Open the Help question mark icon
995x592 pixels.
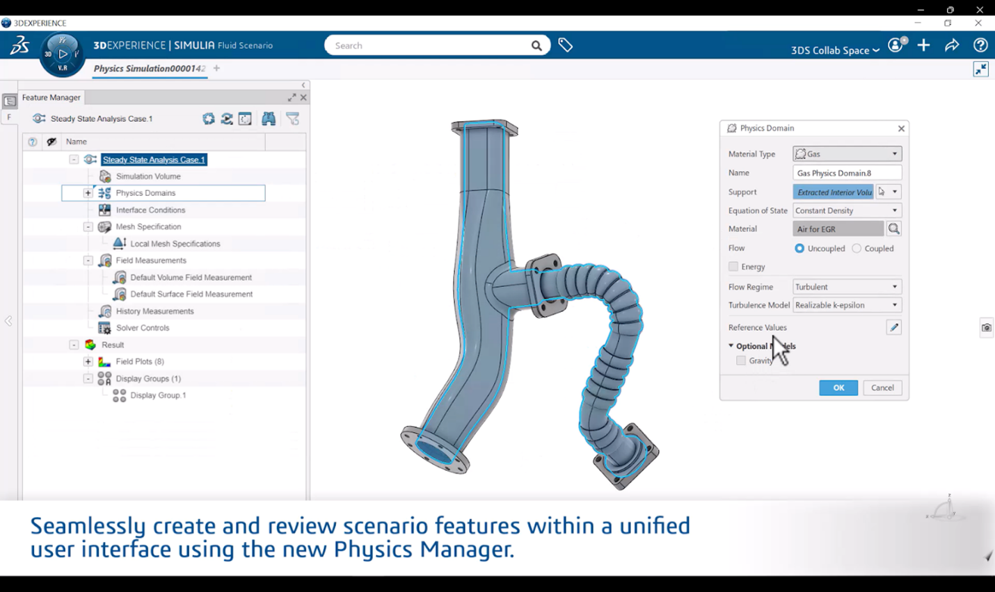point(980,44)
